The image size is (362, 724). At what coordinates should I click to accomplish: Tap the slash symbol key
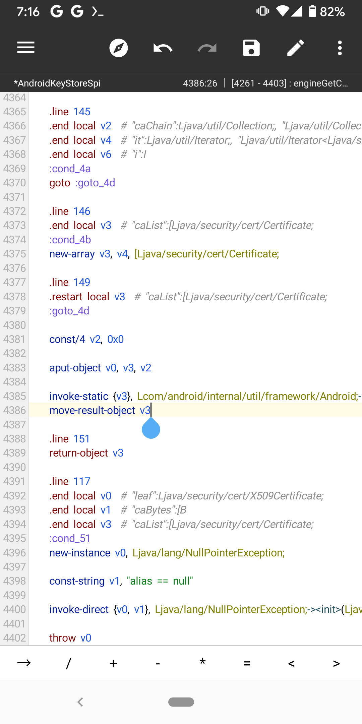point(69,663)
